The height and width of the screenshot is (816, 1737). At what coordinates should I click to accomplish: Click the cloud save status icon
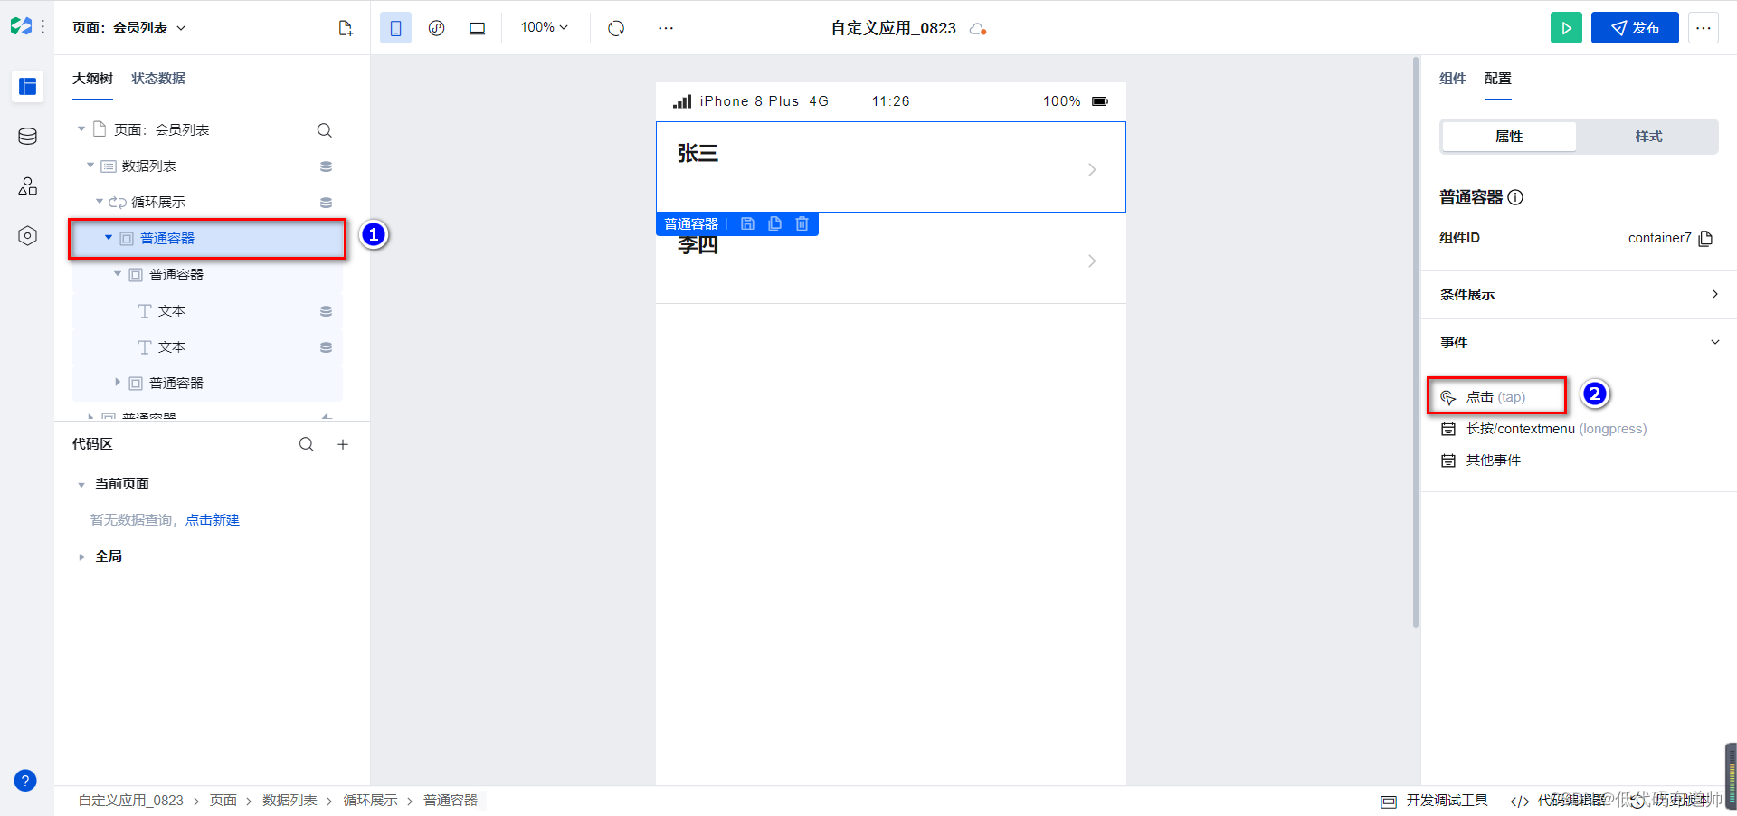[978, 29]
